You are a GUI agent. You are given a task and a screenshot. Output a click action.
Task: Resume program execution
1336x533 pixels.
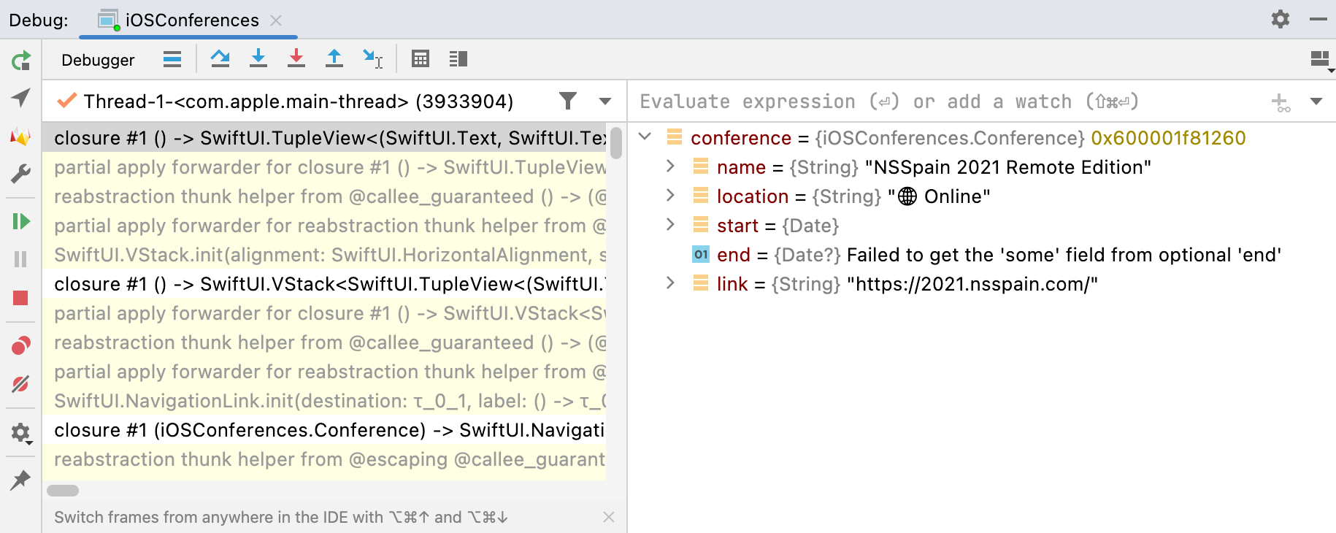(x=20, y=221)
